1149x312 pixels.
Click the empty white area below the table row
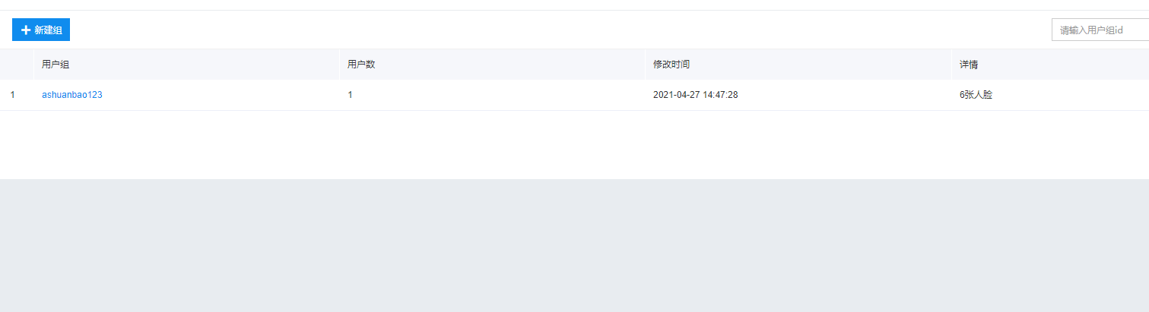[574, 145]
